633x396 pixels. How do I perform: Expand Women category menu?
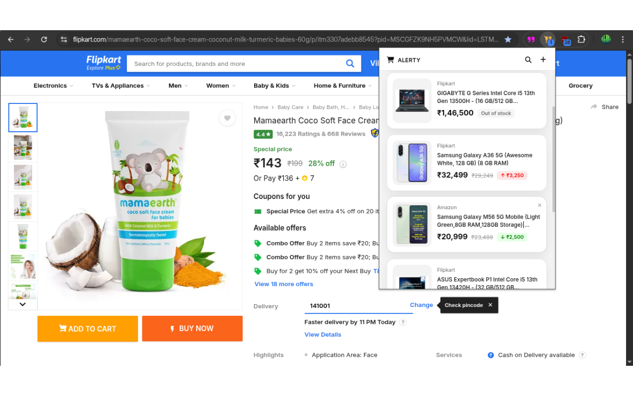tap(221, 86)
